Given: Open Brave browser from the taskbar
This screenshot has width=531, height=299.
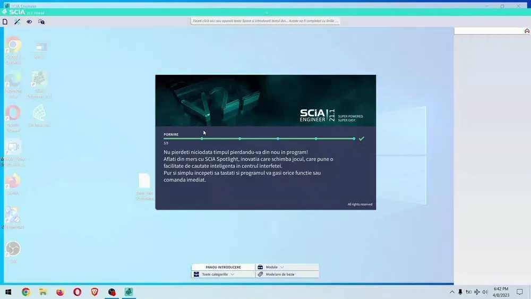Looking at the screenshot, I should pos(95,292).
